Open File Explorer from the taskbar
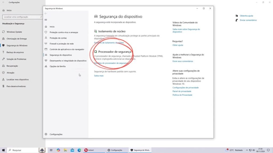The height and width of the screenshot is (153, 273). coord(65,150)
